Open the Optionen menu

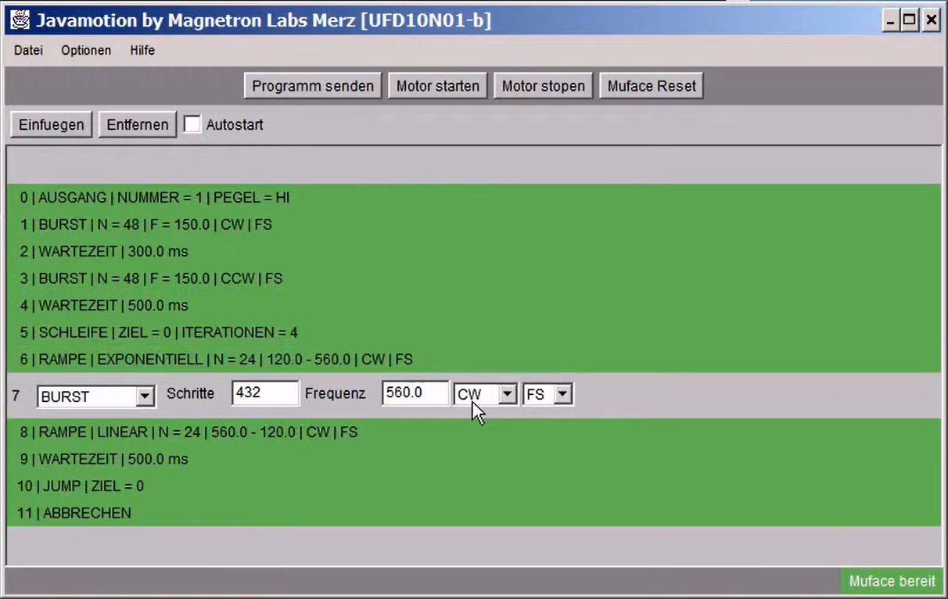(86, 50)
